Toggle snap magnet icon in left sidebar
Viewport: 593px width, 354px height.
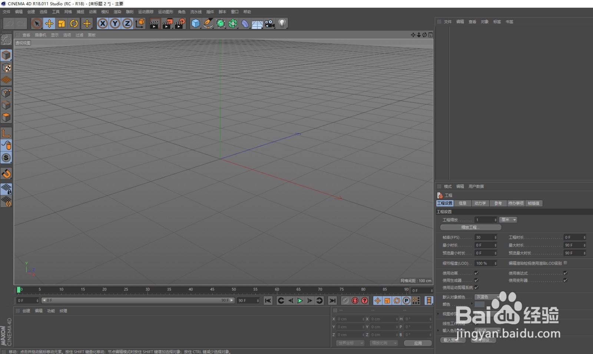[6, 173]
